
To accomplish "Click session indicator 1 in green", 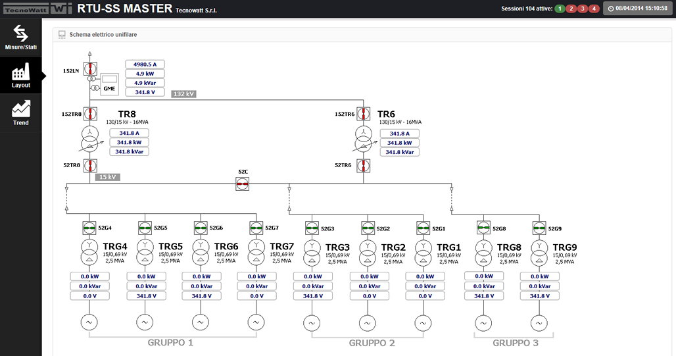I will point(560,9).
